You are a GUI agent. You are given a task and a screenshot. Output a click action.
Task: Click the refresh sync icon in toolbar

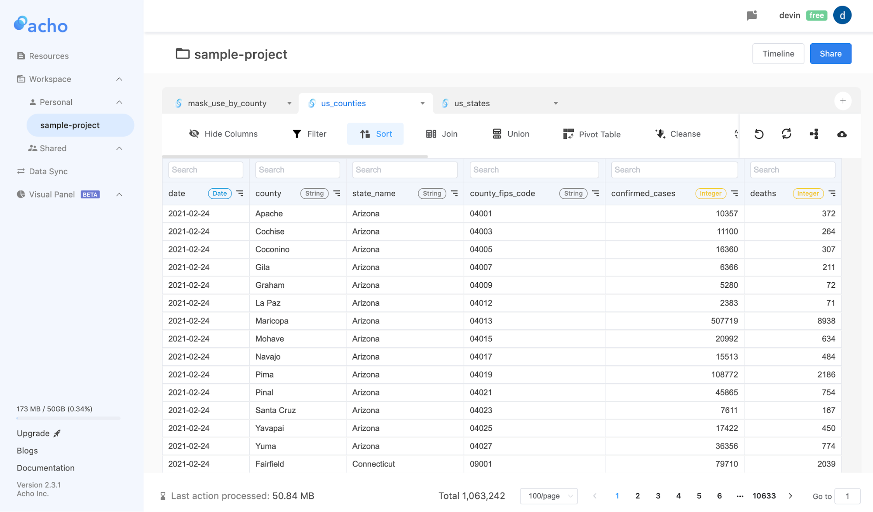click(787, 134)
